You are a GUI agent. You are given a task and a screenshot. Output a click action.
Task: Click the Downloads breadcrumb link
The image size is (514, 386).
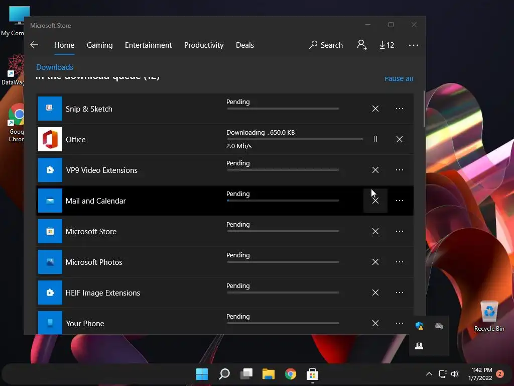[x=55, y=67]
